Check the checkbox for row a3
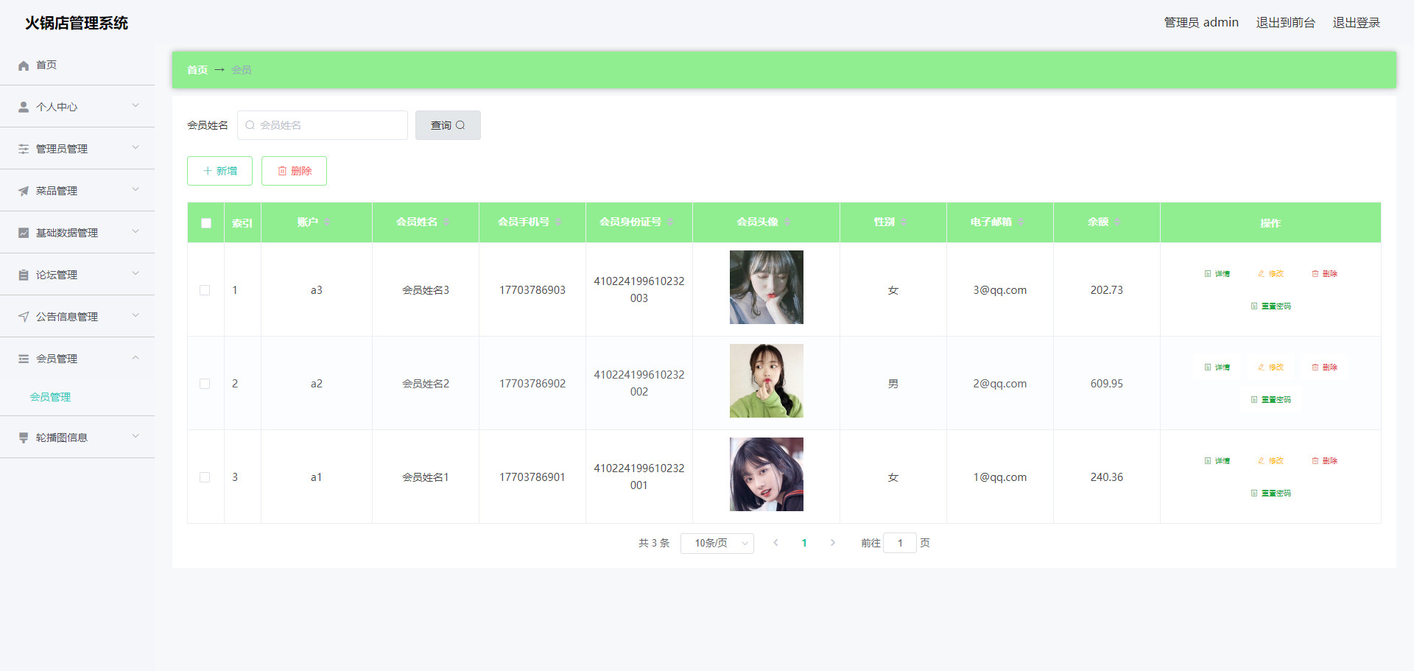1414x671 pixels. coord(205,290)
